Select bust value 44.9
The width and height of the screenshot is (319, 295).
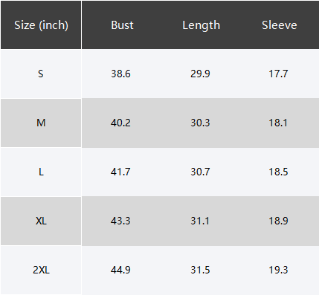pos(120,270)
